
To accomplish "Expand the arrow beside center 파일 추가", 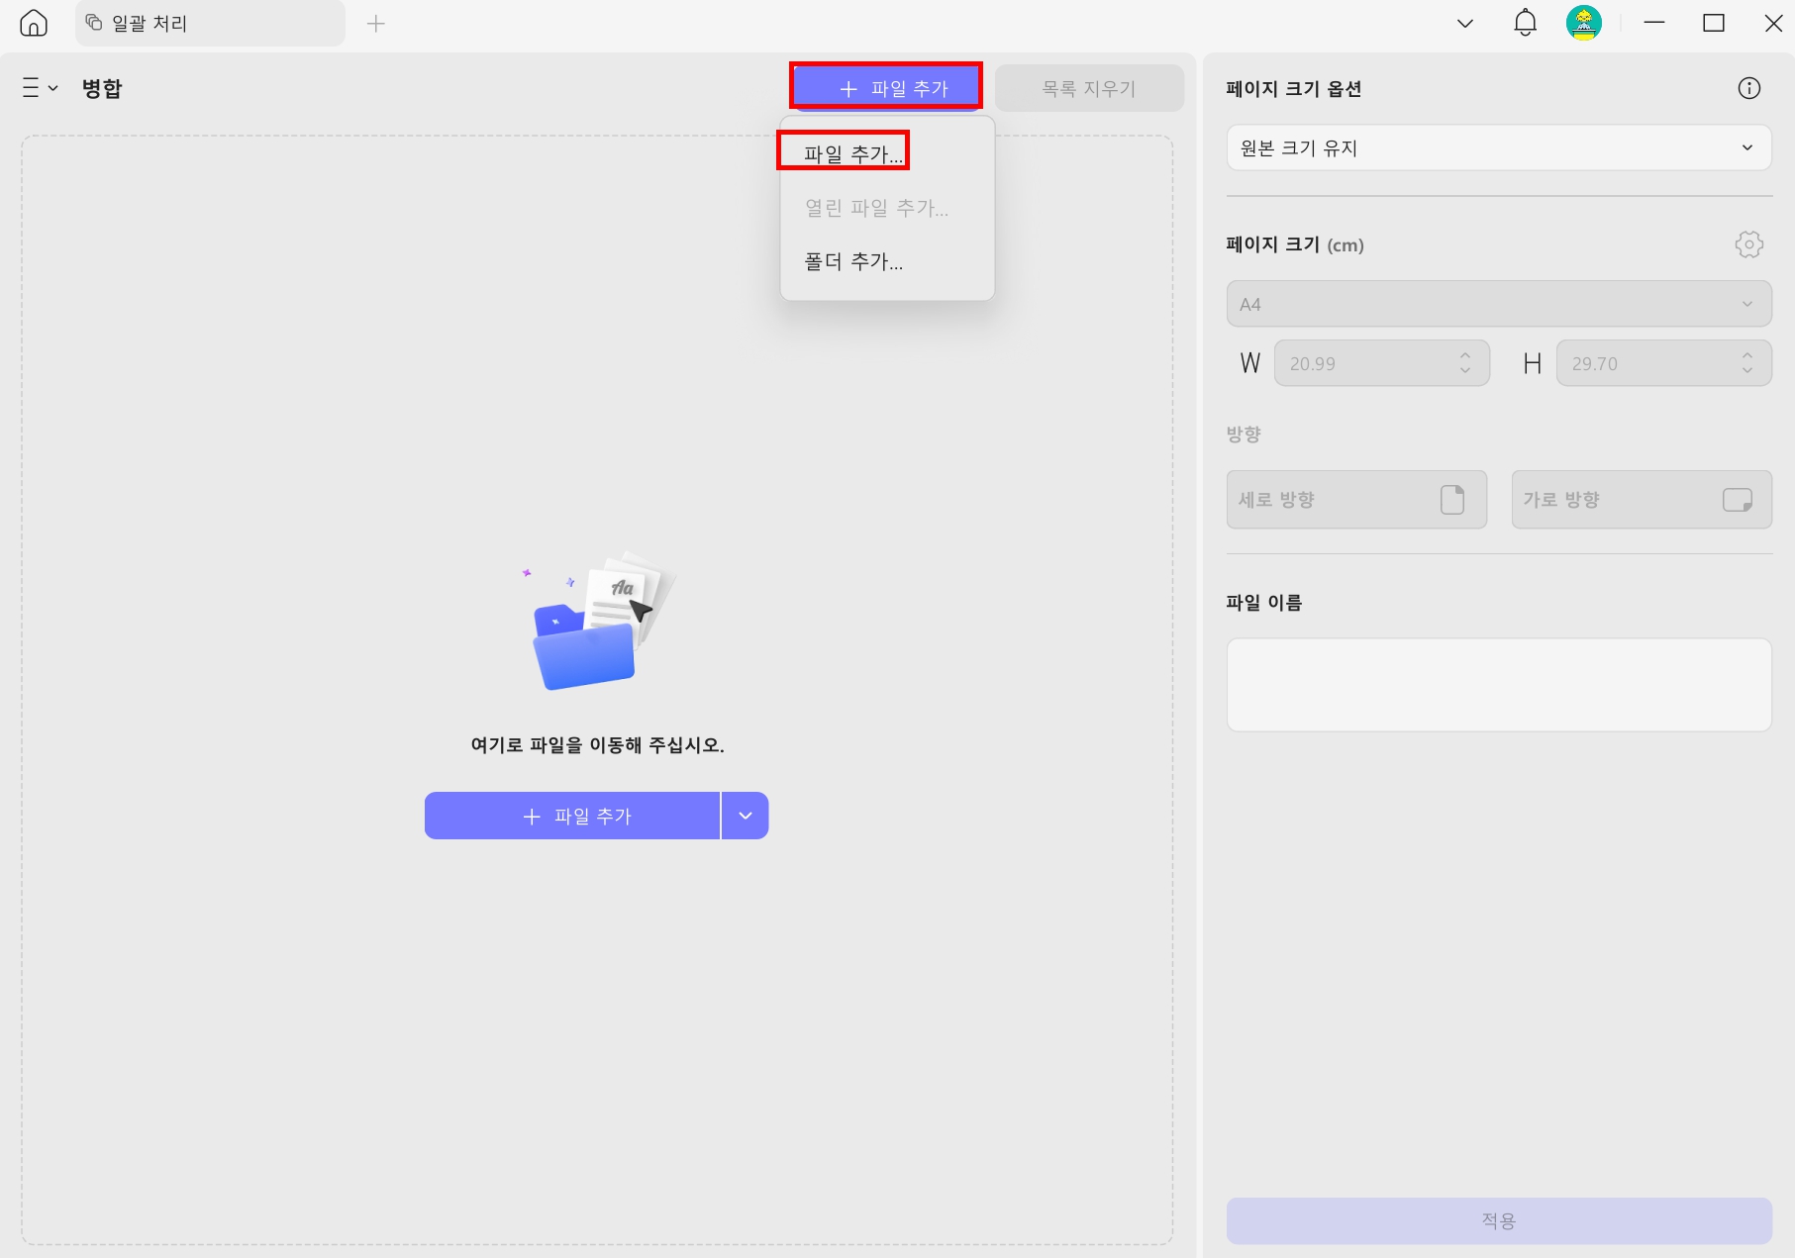I will click(746, 816).
